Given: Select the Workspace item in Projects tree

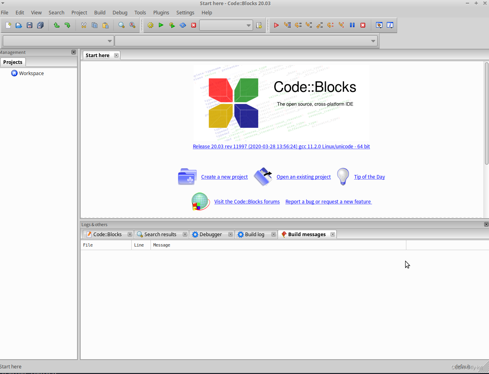Looking at the screenshot, I should click(31, 73).
